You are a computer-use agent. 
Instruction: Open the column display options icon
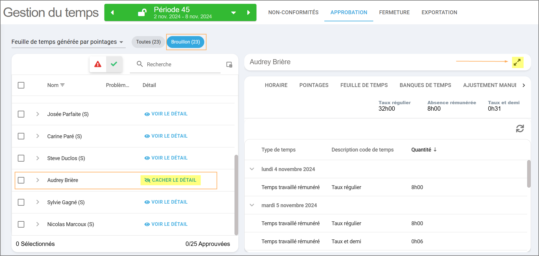(x=229, y=65)
